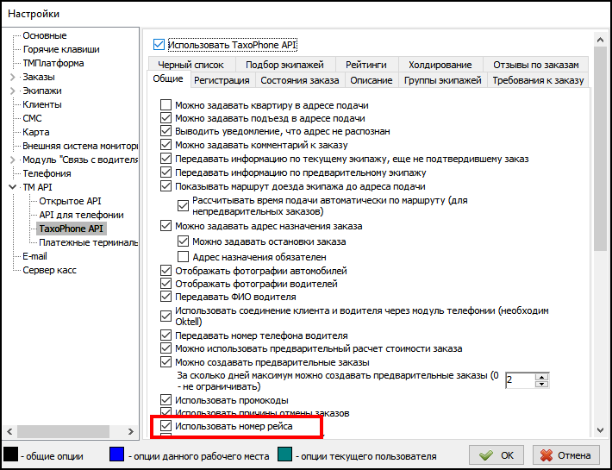Toggle 'Можно задавать остановки заказа'
This screenshot has width=612, height=470.
coord(183,241)
